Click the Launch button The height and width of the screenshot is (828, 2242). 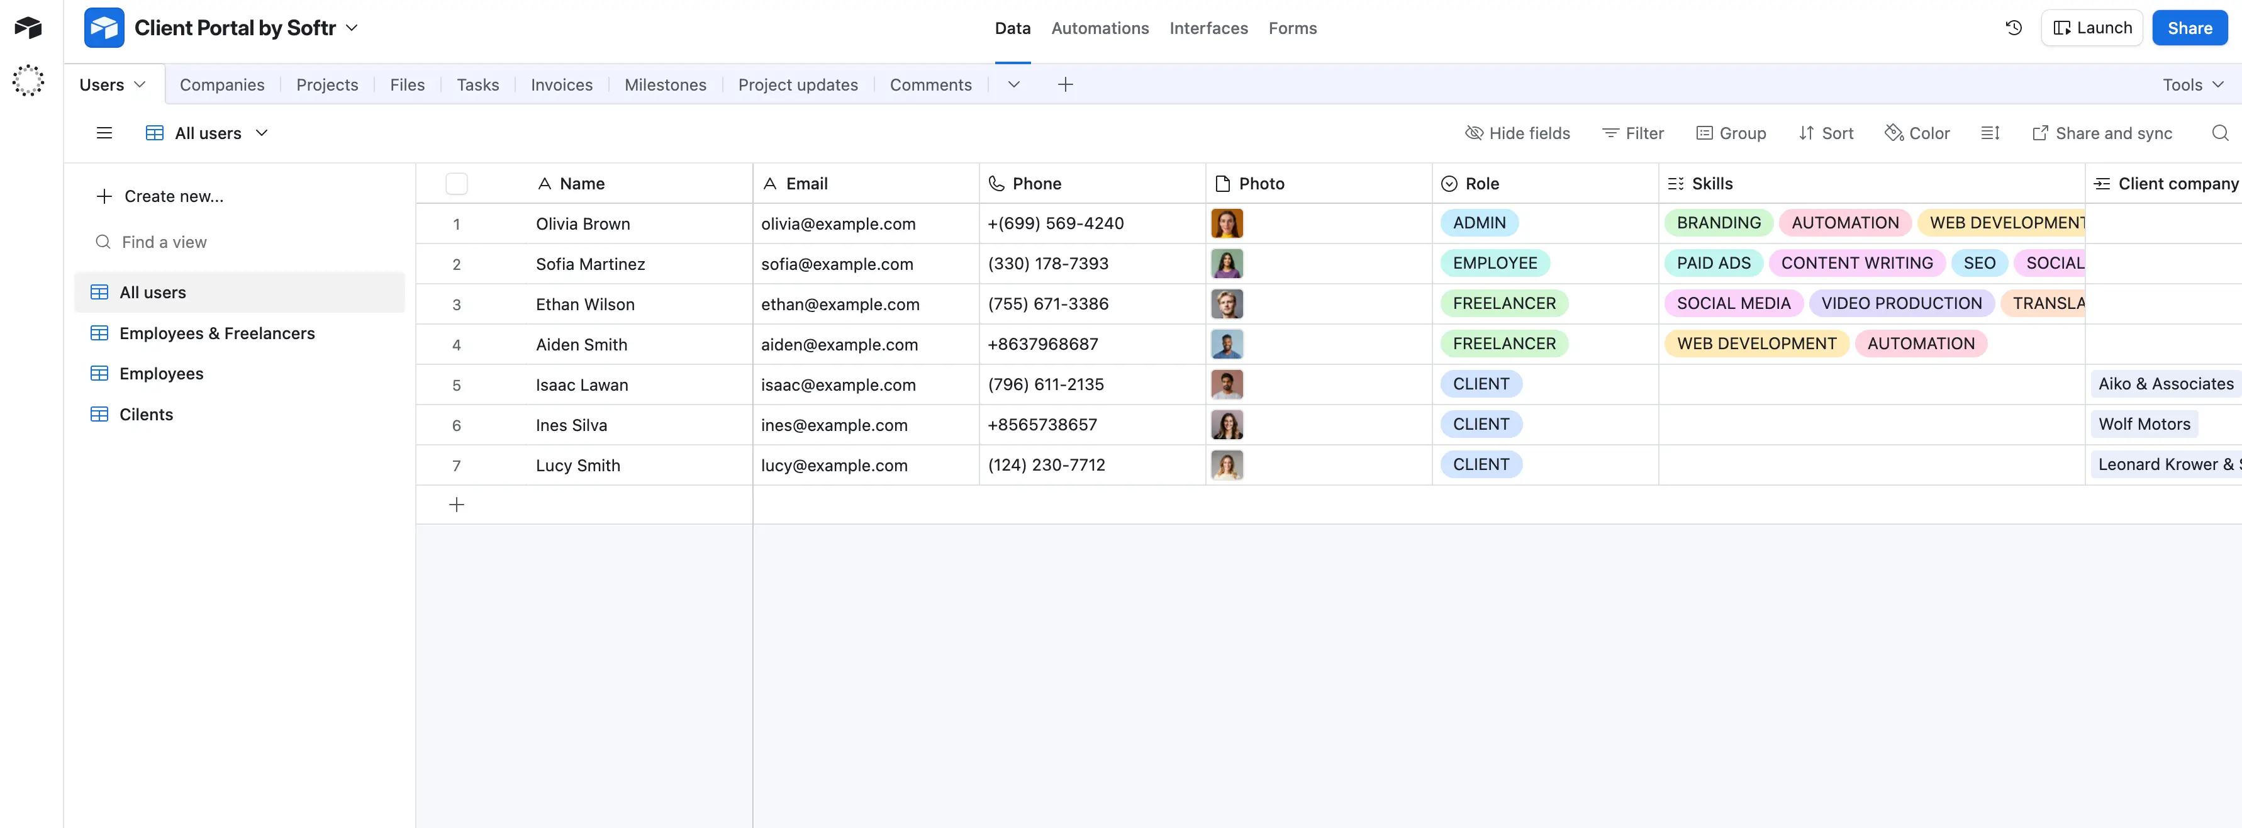[2092, 27]
